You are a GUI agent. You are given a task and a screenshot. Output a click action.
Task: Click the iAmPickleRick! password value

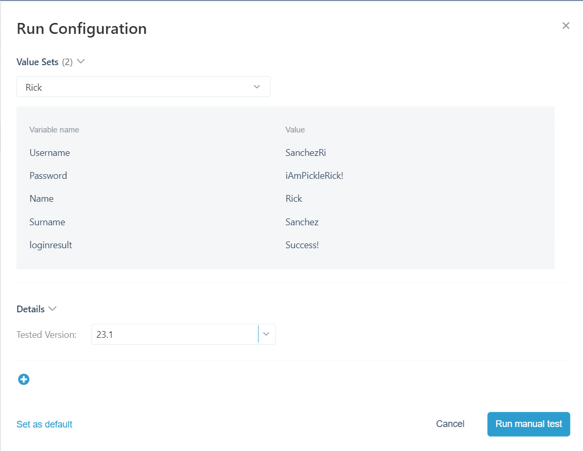coord(314,176)
